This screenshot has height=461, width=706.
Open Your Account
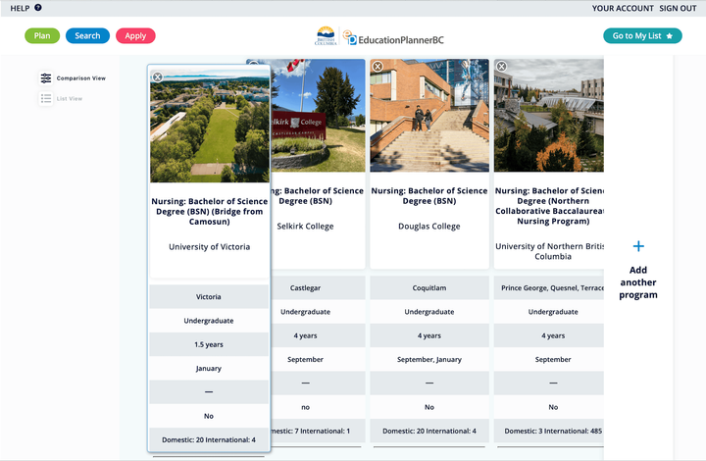[623, 8]
